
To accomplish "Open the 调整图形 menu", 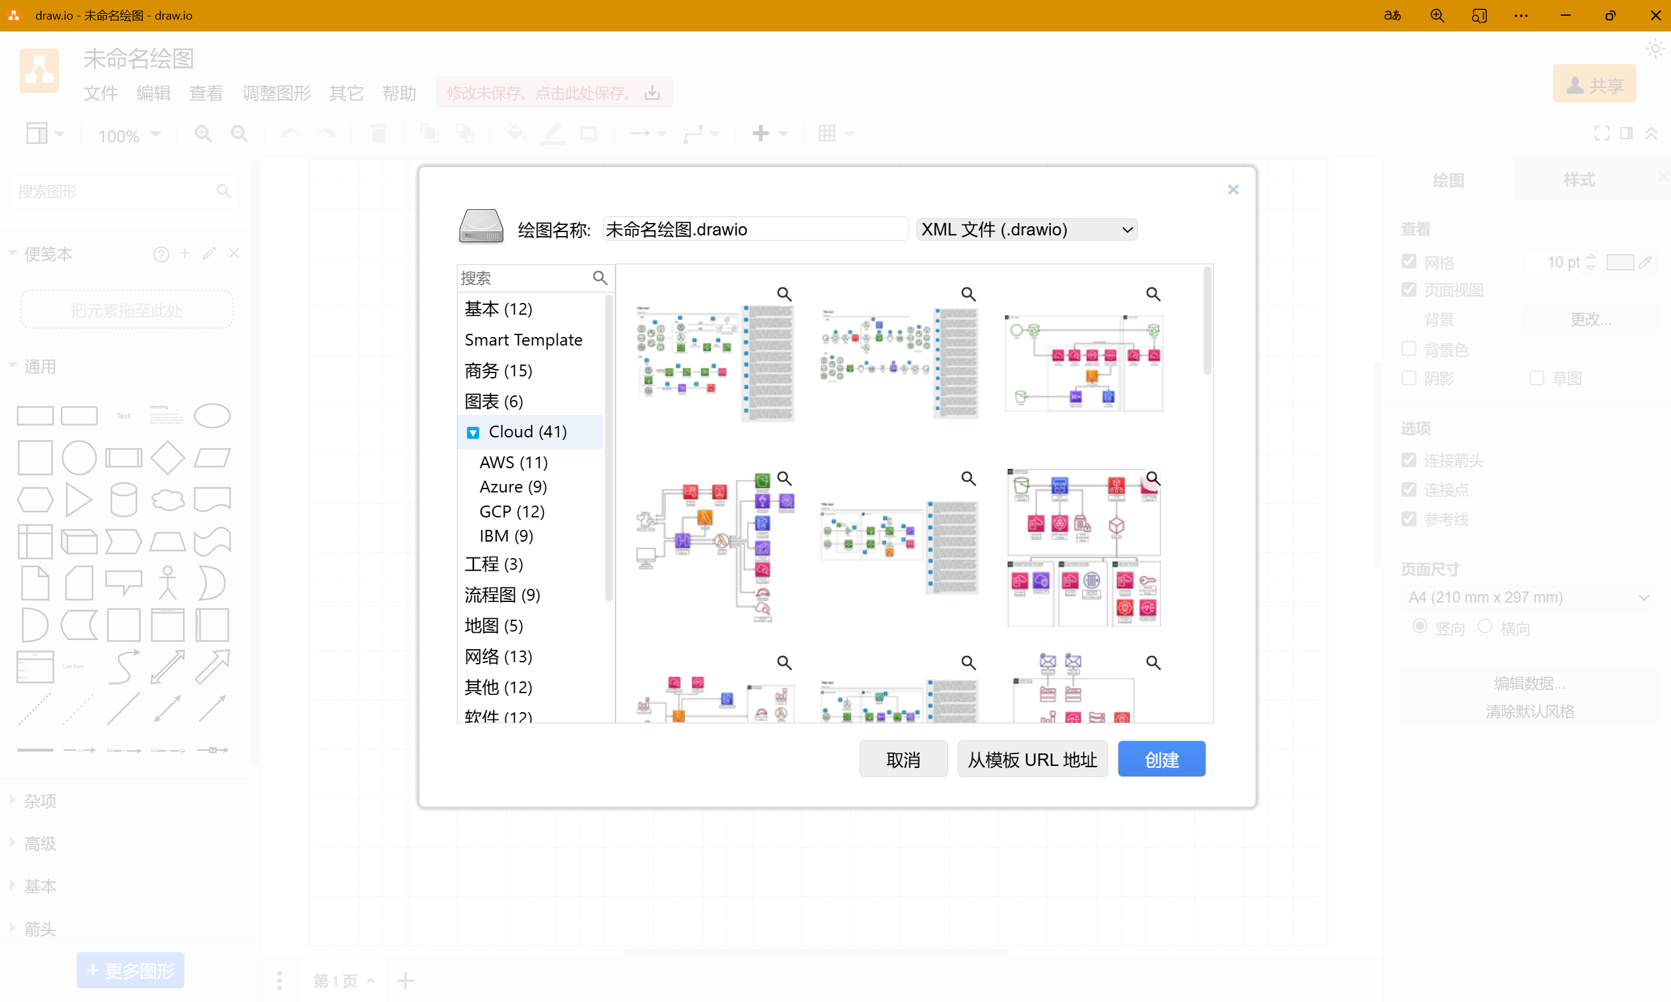I will (x=276, y=93).
